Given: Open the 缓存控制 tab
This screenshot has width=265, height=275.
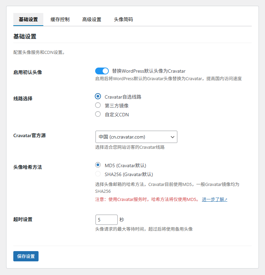Looking at the screenshot, I should pyautogui.click(x=60, y=19).
